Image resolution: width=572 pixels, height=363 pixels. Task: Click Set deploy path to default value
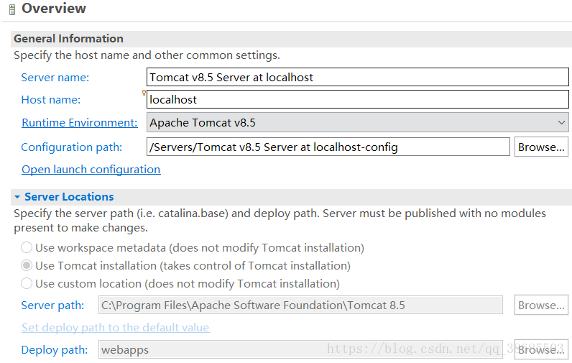pyautogui.click(x=115, y=327)
